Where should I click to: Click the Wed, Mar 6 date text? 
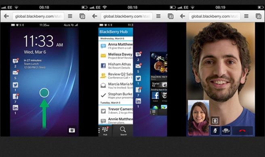tap(35, 52)
